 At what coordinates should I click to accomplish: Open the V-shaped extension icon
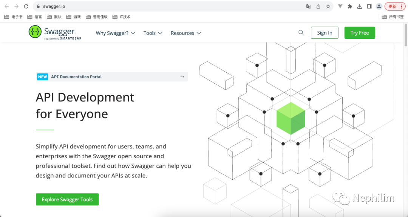pyautogui.click(x=340, y=6)
